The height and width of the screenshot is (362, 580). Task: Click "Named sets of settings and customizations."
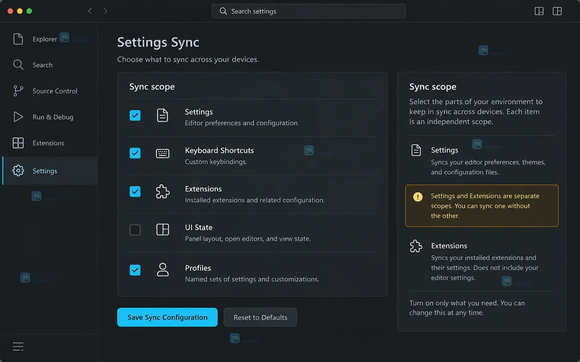click(x=252, y=279)
